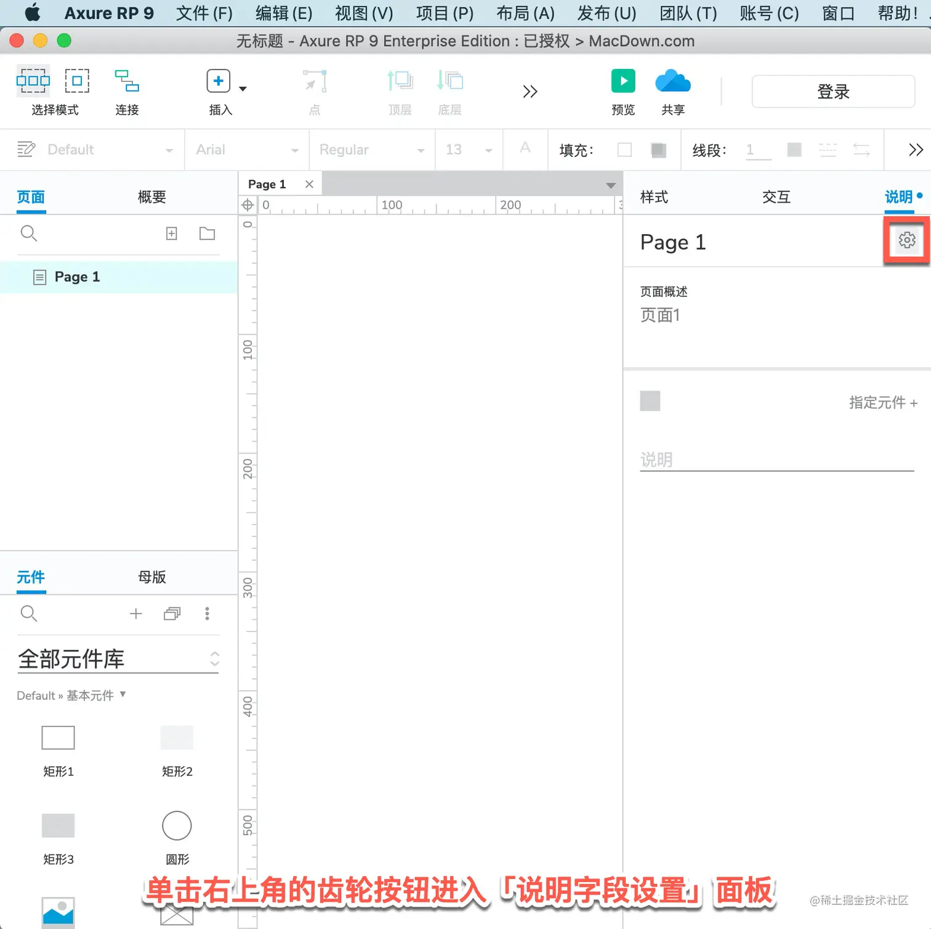Click the 指定元件 + assign widget link
931x929 pixels.
(x=883, y=403)
